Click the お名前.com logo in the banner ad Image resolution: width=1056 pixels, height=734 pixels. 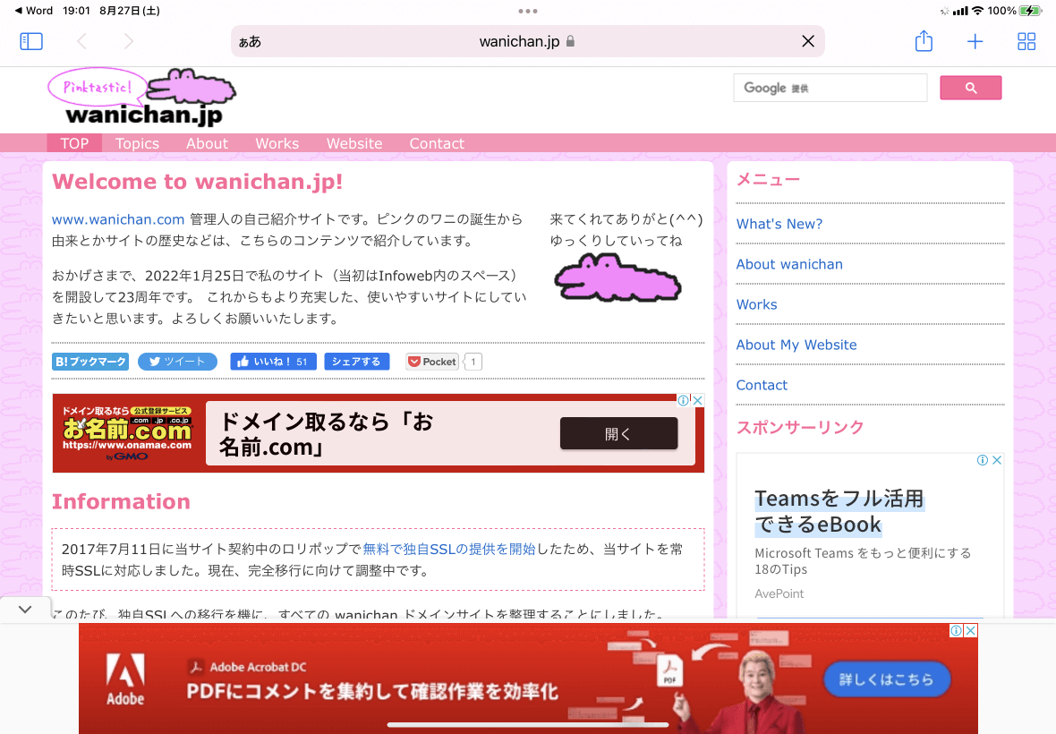tap(127, 433)
